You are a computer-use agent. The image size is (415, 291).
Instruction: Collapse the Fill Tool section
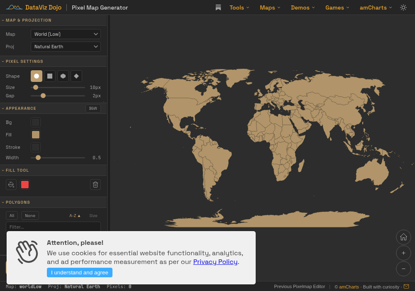[x=54, y=170]
